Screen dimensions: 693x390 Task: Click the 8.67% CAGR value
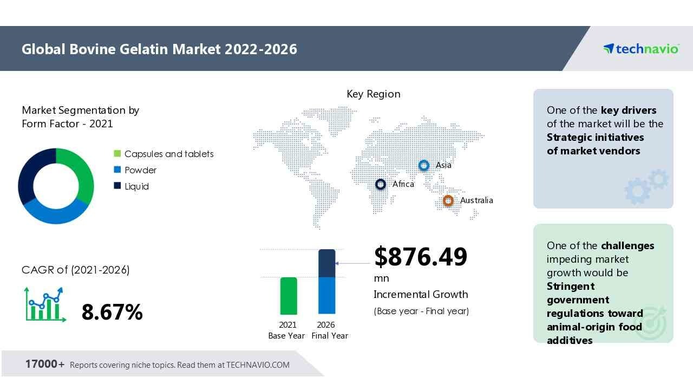point(112,312)
